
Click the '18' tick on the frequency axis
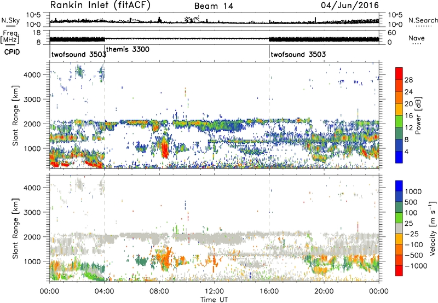37,33
